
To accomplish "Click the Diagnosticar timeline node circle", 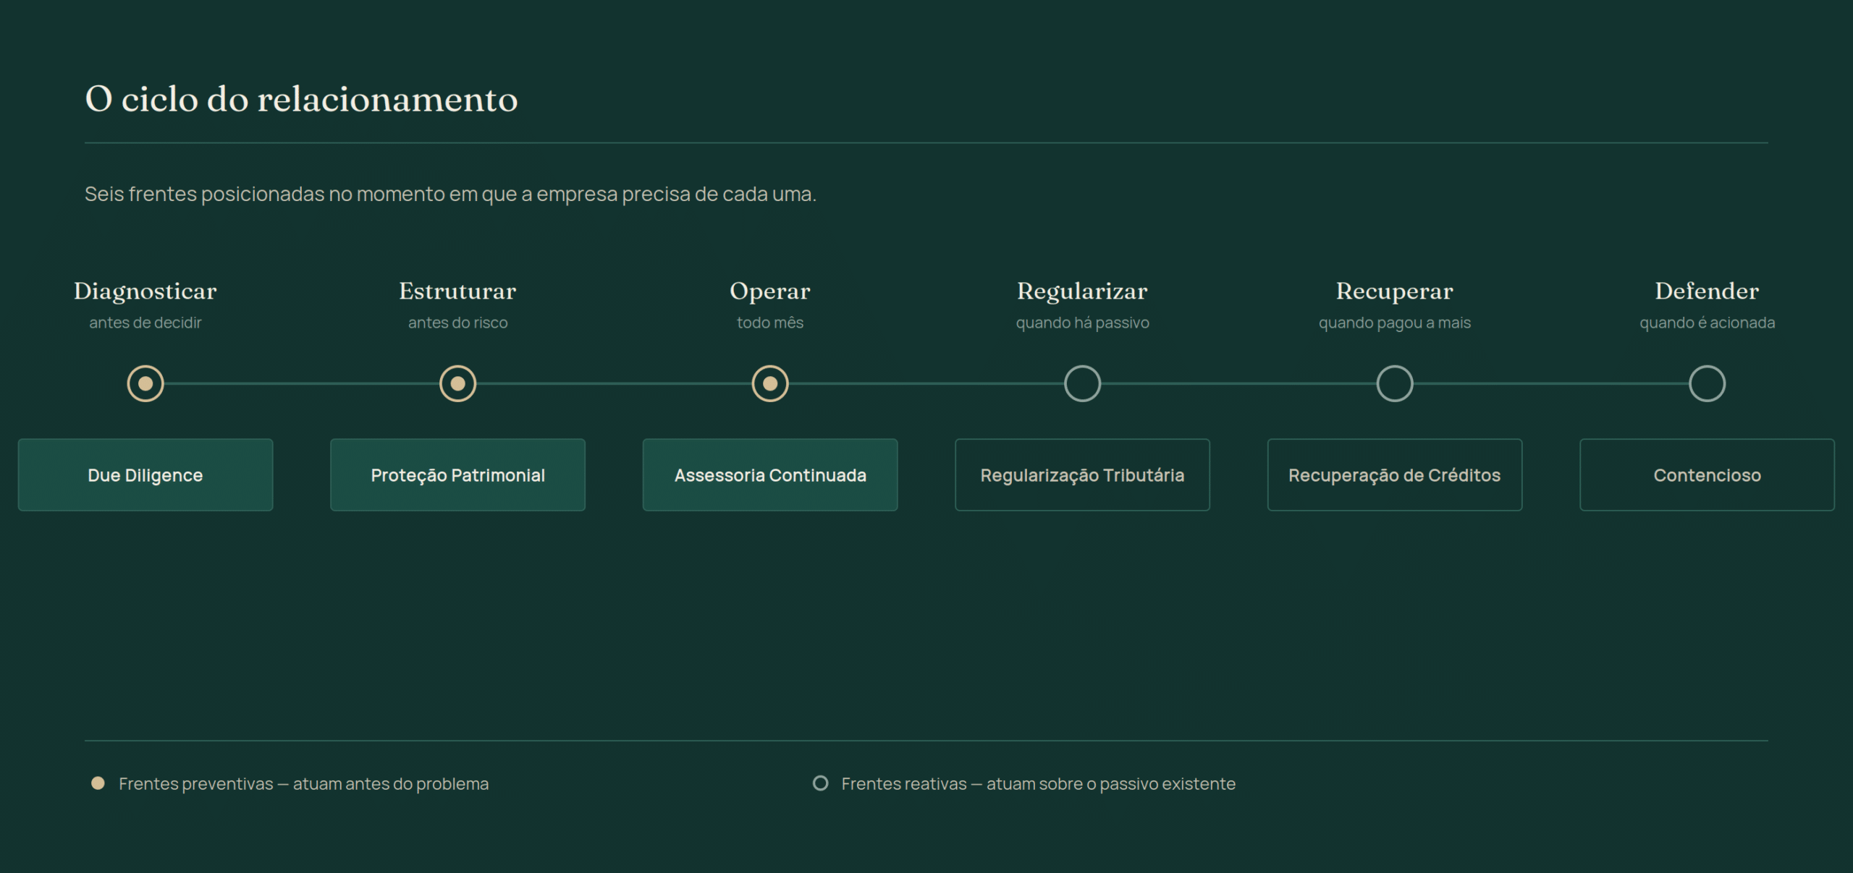I will tap(145, 383).
